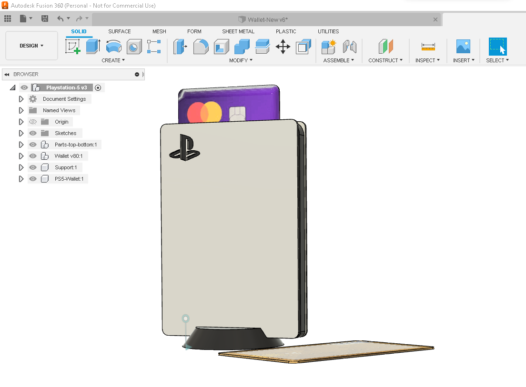Switch to the SHEET METAL tab

click(x=238, y=31)
